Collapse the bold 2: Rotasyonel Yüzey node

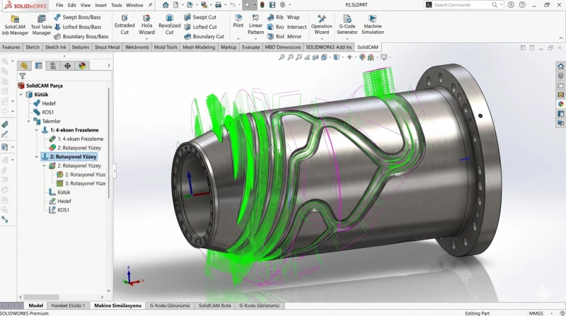pos(37,156)
